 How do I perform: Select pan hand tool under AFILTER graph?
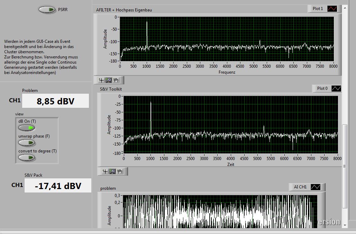[116, 80]
